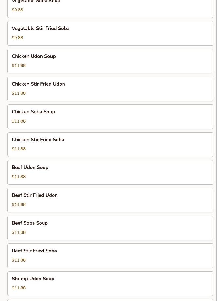Click the $11.88 price under Beef Soba Soup
Screen dimensions: 222x301
click(x=19, y=232)
